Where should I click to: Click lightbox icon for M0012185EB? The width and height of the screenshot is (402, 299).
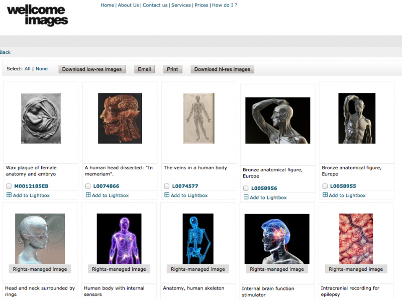click(9, 195)
